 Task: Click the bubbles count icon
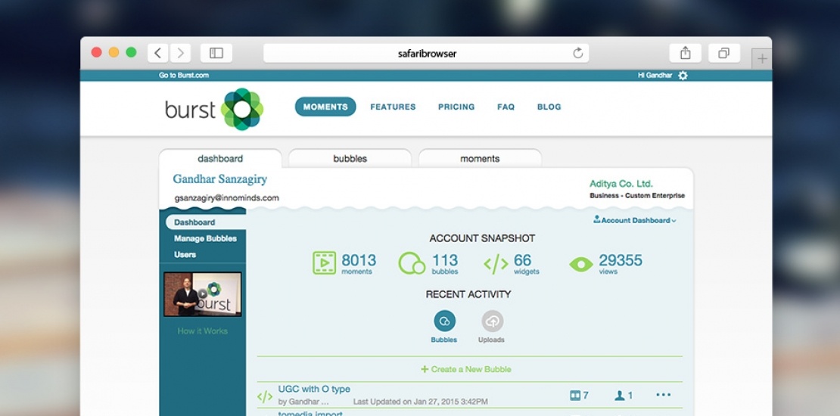pos(412,263)
